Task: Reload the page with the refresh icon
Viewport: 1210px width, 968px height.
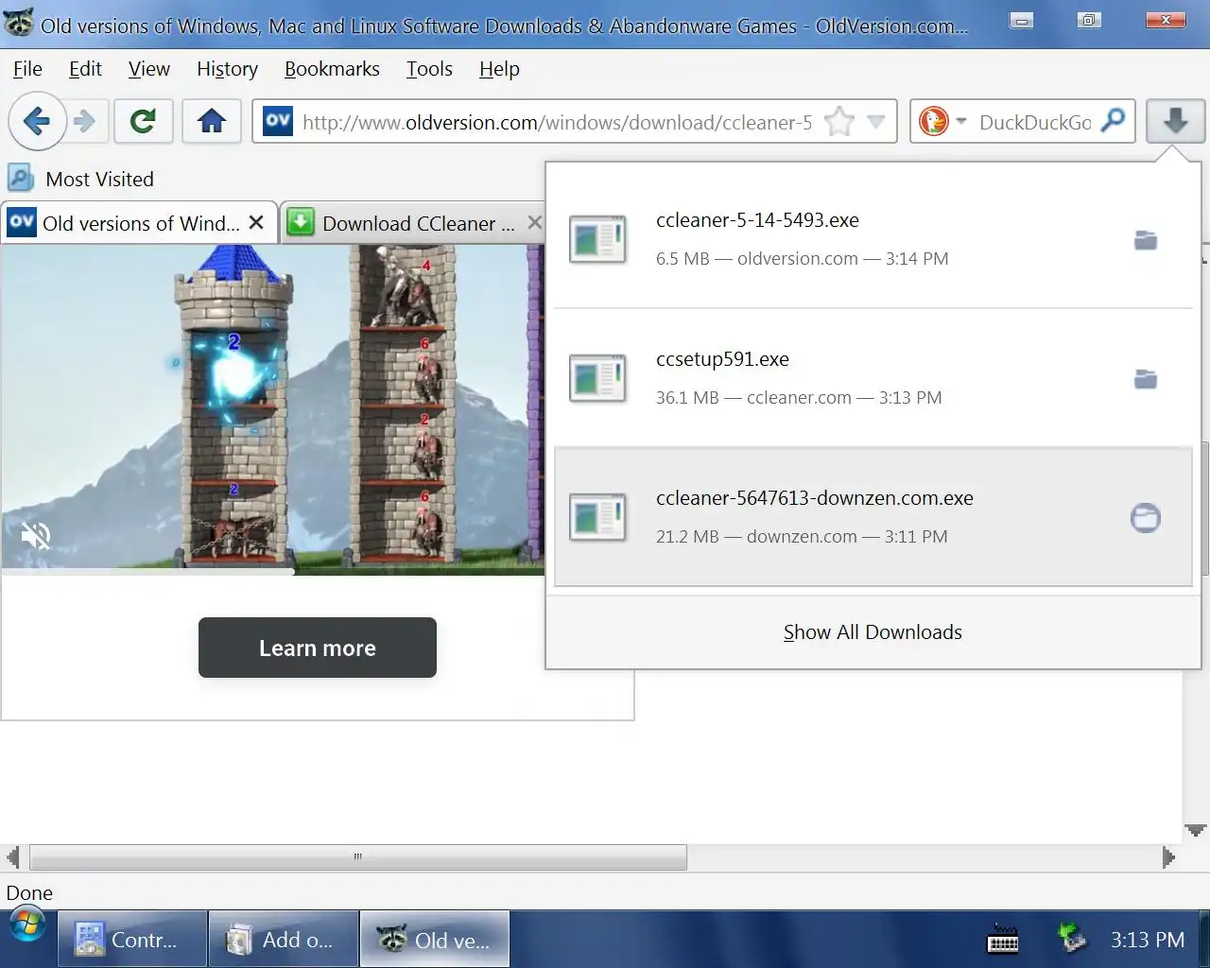Action: coord(143,121)
